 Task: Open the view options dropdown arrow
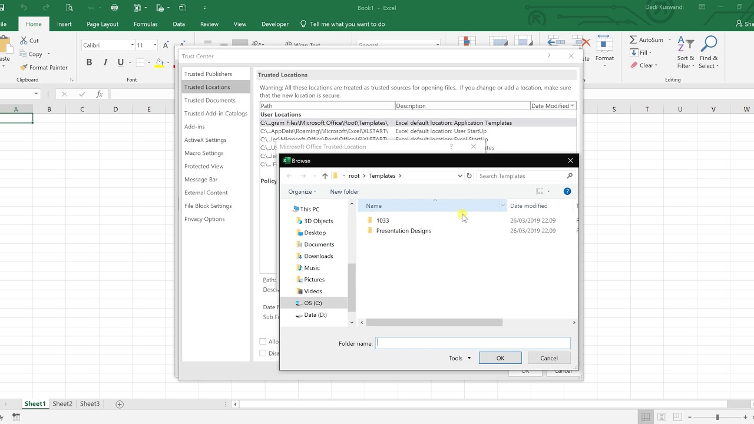click(x=548, y=191)
